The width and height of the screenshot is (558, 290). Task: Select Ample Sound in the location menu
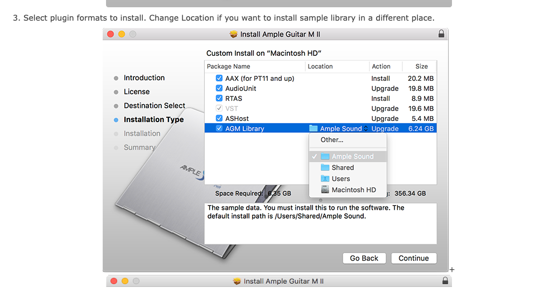348,156
